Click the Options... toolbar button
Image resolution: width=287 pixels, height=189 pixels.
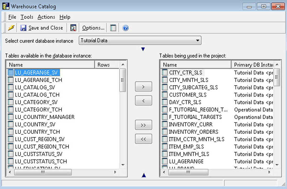93,28
